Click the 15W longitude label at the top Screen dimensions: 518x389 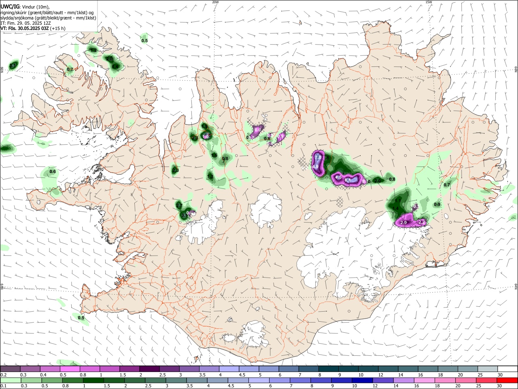tap(429, 2)
